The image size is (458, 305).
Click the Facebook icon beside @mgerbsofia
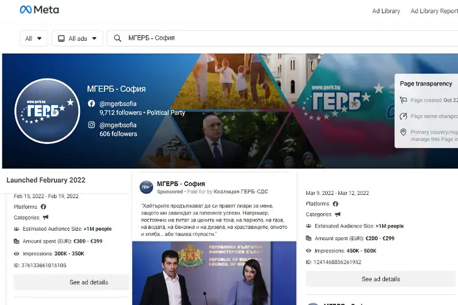coord(91,103)
